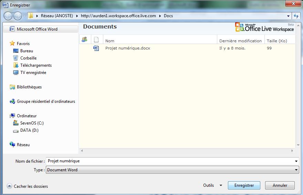The height and width of the screenshot is (195, 303).
Task: Click the homegroup icon in navigation pane
Action: [x=12, y=101]
